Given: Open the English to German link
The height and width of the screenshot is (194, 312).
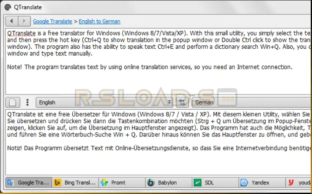Looking at the screenshot, I should (x=99, y=21).
